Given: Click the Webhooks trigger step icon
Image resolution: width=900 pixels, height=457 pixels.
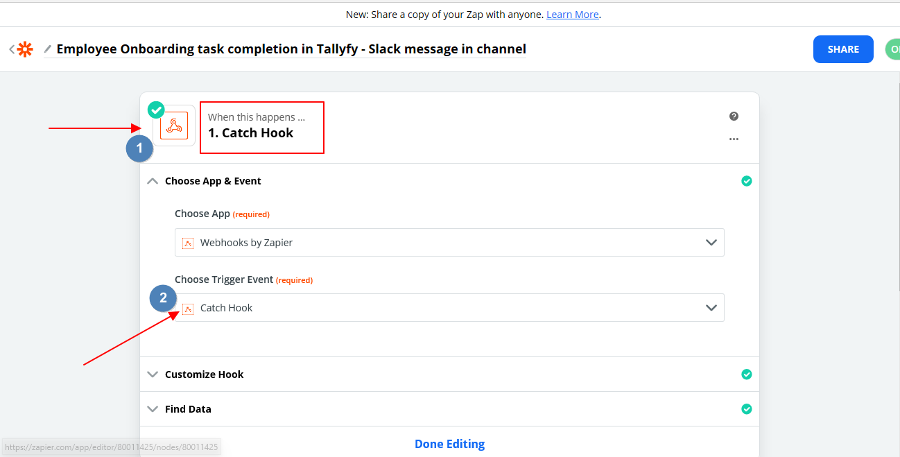Looking at the screenshot, I should pos(174,126).
